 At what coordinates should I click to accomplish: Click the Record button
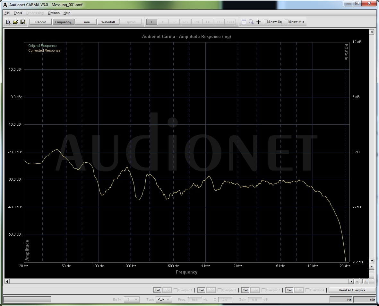(41, 22)
